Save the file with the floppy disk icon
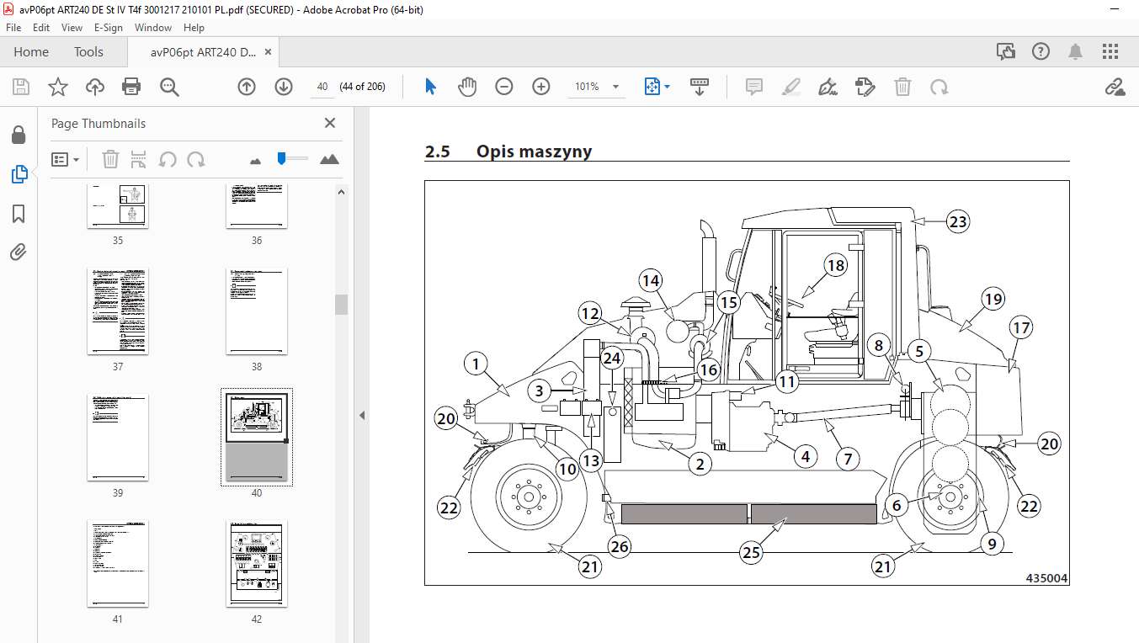The width and height of the screenshot is (1139, 643). (x=21, y=87)
